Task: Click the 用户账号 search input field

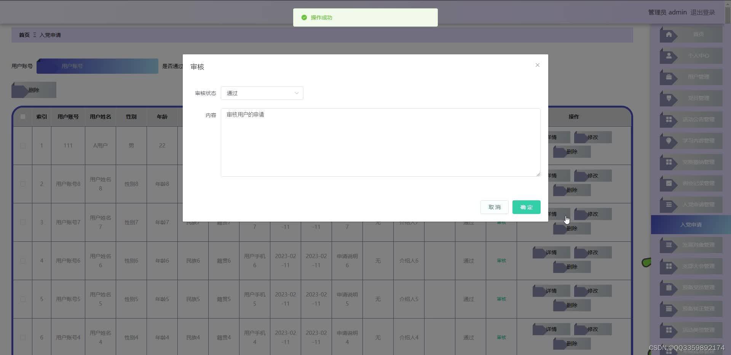Action: tap(97, 66)
